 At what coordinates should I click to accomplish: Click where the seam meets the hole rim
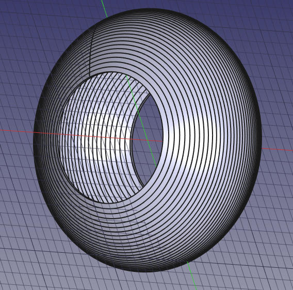click(90, 75)
